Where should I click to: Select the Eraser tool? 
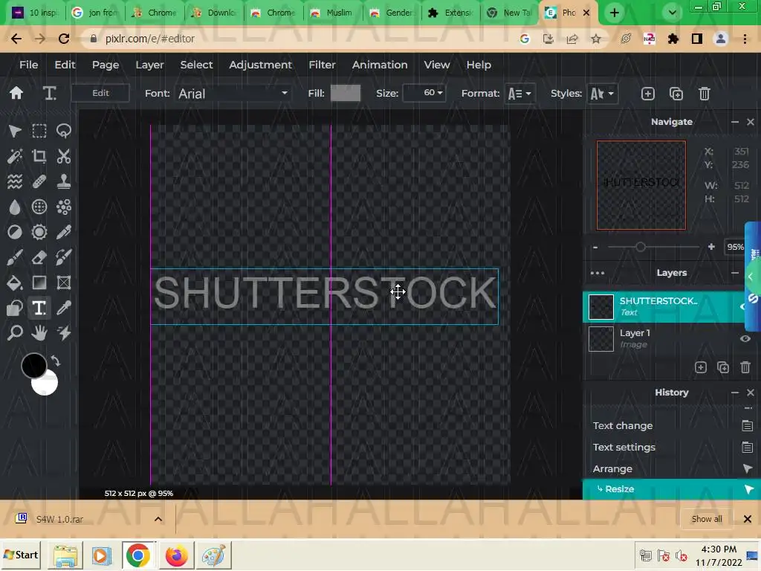(x=39, y=257)
